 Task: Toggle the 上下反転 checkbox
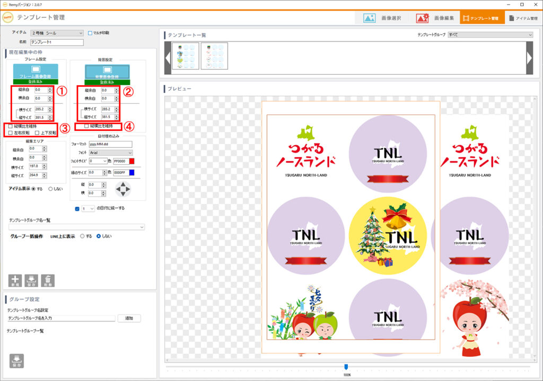click(37, 132)
